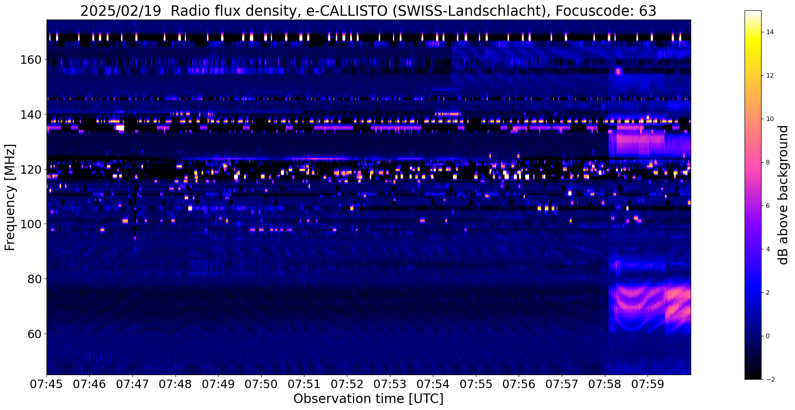Screen dimensions: 795x410
Task: Click the white top of the colorbar
Action: point(753,13)
